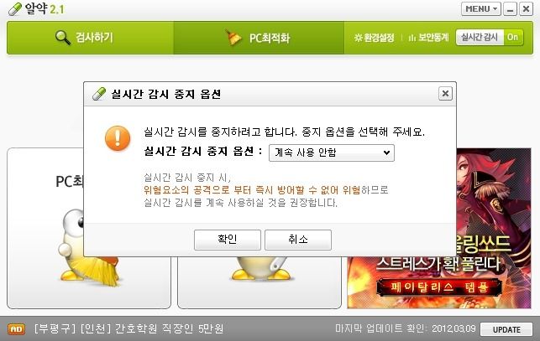The width and height of the screenshot is (540, 341).
Task: Click the dropdown arrow of stop option
Action: [386, 152]
